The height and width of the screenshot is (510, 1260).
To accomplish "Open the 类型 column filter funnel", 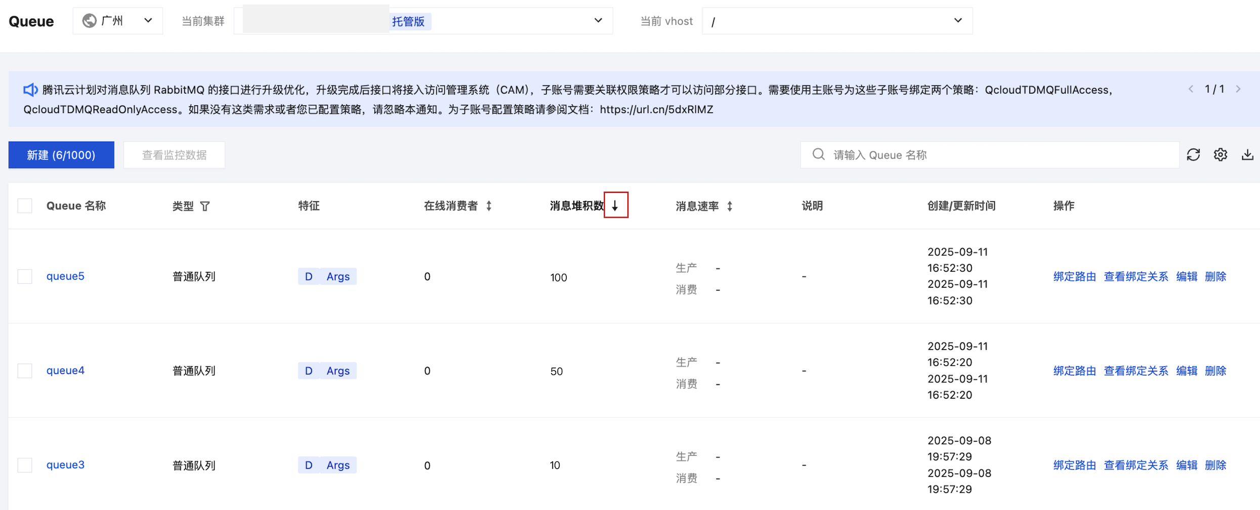I will [x=205, y=206].
